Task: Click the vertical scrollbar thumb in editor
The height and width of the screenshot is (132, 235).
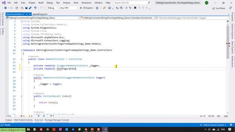Action: click(x=228, y=42)
